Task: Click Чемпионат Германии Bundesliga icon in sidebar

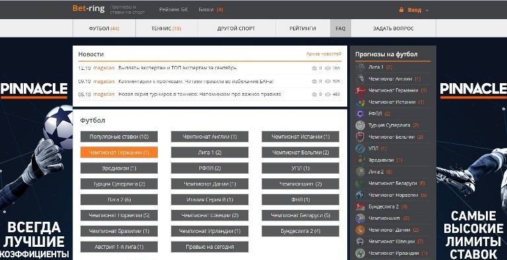Action: point(360,90)
